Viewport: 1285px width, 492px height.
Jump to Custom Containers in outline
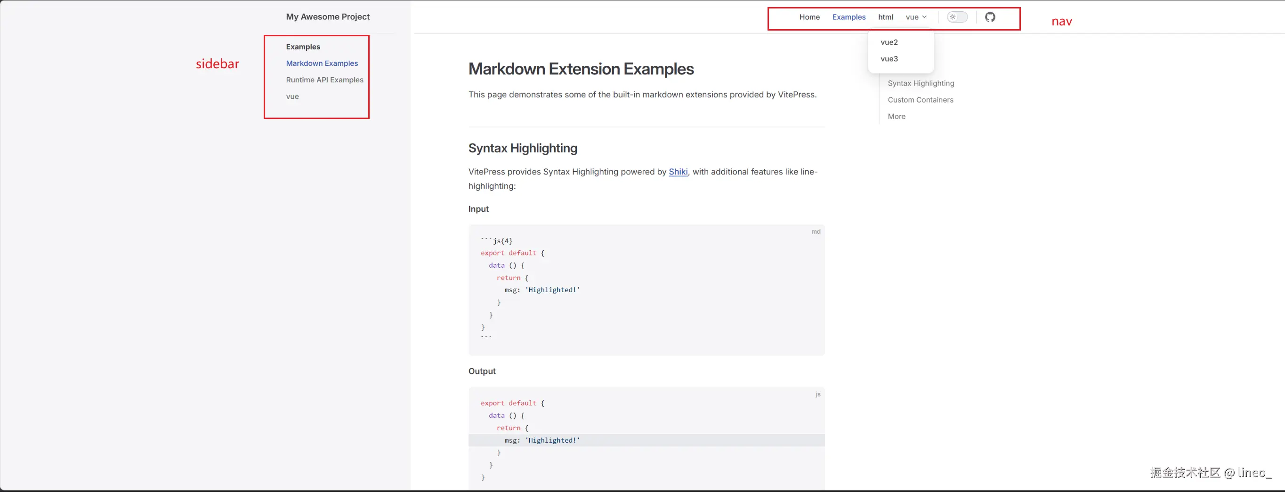pos(920,100)
